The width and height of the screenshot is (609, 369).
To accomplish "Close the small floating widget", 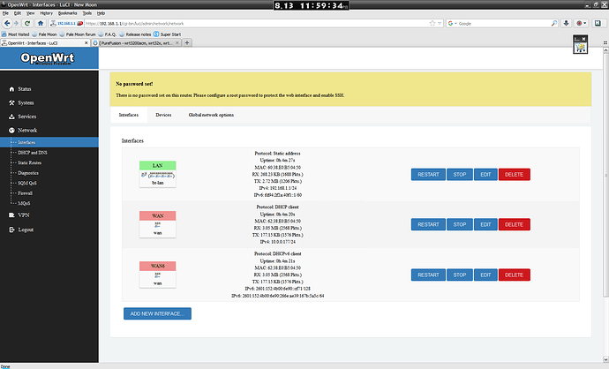I will 583,39.
